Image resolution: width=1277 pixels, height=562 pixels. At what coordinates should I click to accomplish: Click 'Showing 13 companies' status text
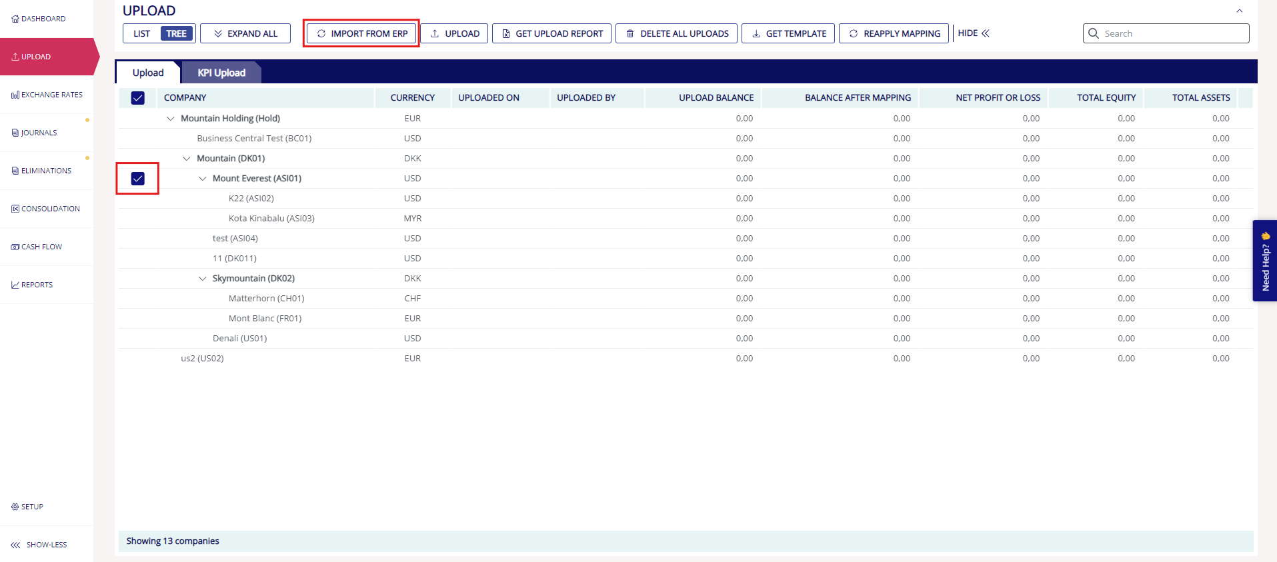tap(173, 541)
